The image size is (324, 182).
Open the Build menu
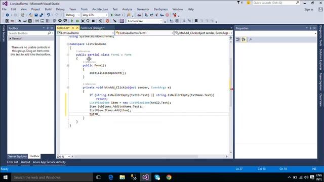pyautogui.click(x=48, y=9)
